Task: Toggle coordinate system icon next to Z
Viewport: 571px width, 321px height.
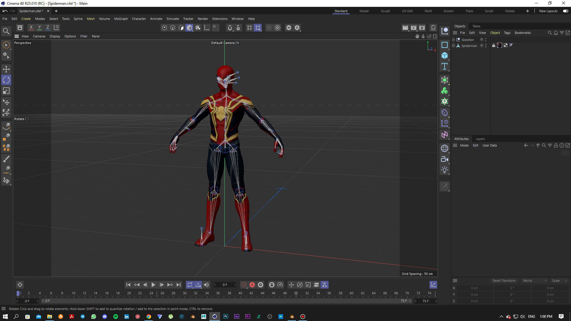Action: tap(56, 28)
